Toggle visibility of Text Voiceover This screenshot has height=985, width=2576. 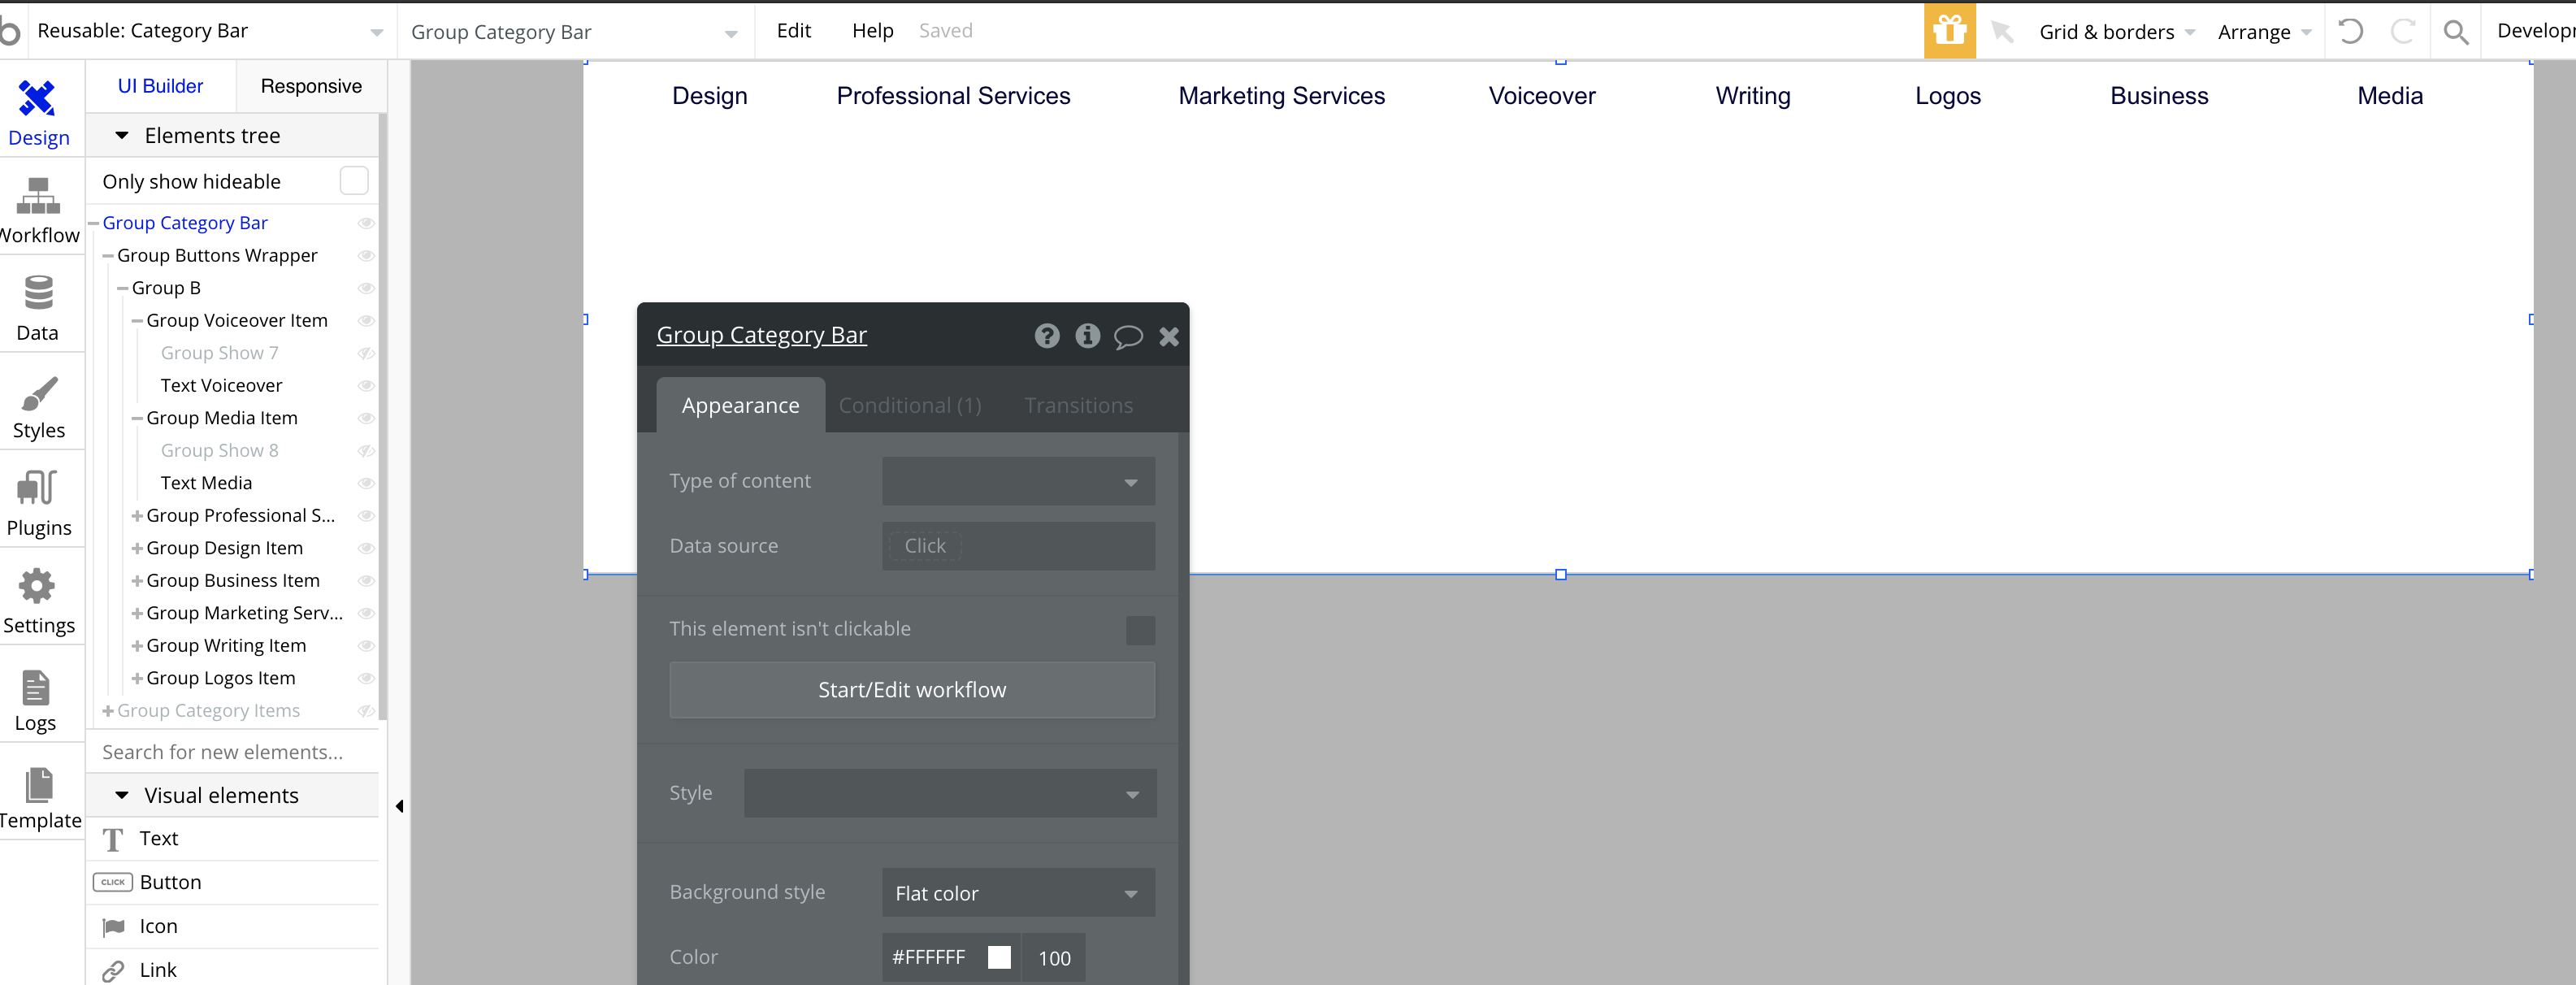pyautogui.click(x=366, y=386)
